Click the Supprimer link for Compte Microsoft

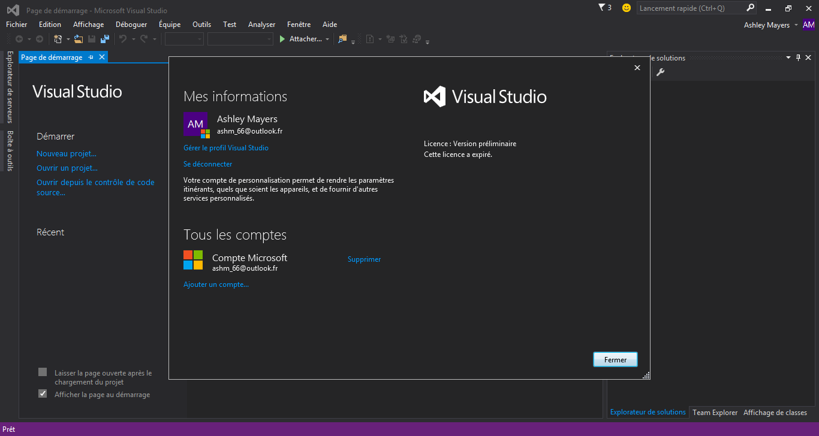click(365, 259)
